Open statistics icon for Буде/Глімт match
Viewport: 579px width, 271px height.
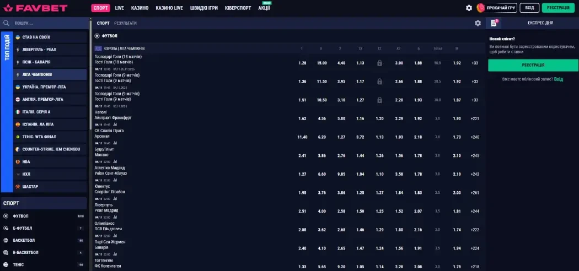click(x=115, y=161)
